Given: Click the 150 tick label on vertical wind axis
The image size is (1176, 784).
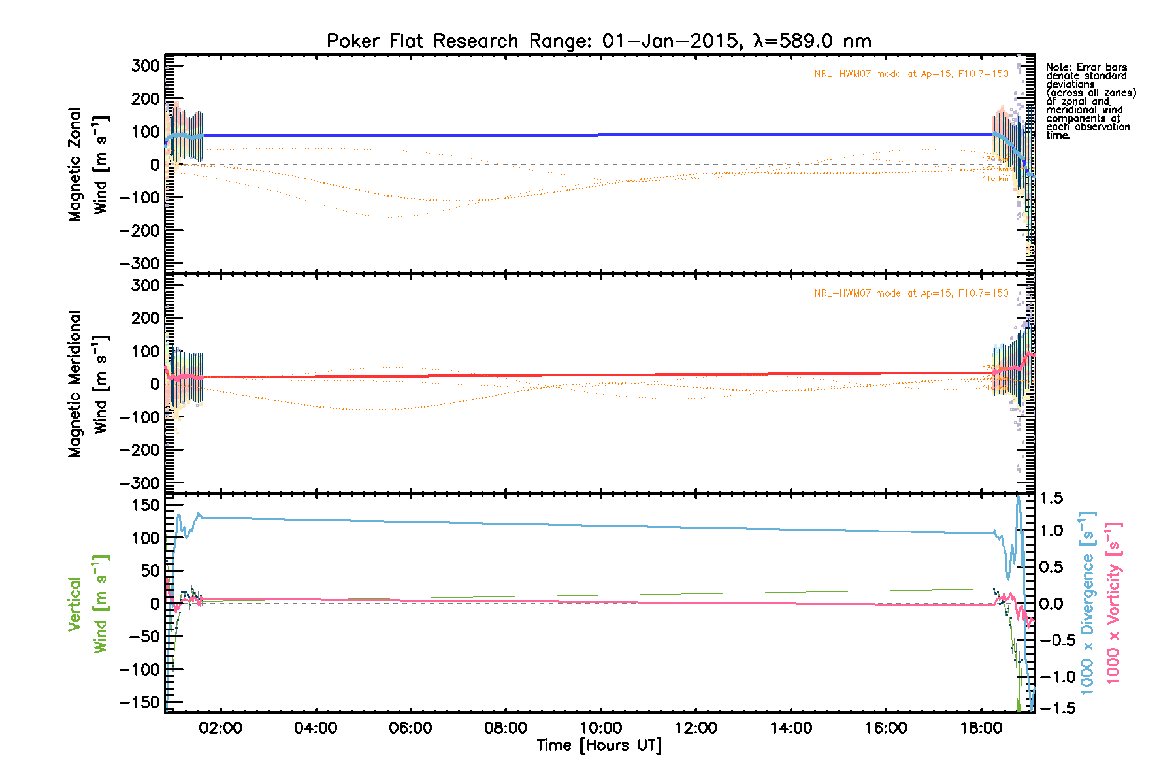Looking at the screenshot, I should coord(145,505).
